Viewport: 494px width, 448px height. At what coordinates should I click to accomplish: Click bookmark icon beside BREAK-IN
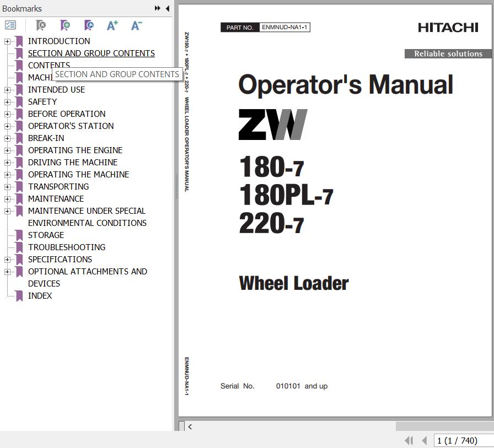(19, 138)
